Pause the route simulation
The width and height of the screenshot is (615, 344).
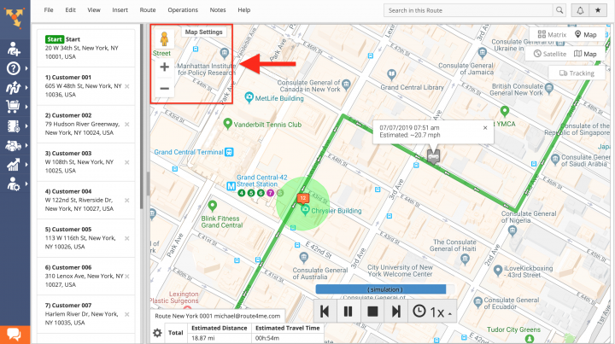tap(348, 312)
